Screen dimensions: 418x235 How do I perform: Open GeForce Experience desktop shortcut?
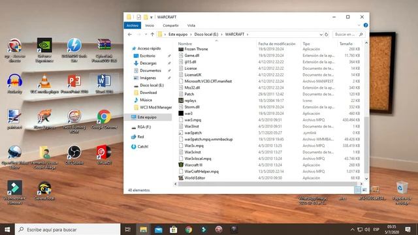click(44, 50)
